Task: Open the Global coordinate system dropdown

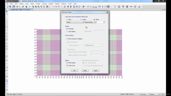Action: coord(155,94)
